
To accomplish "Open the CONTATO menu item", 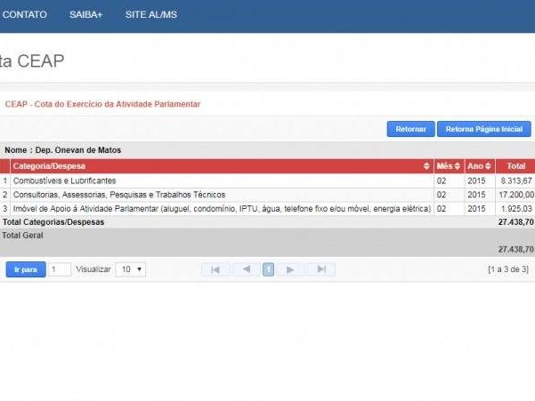I will 25,14.
